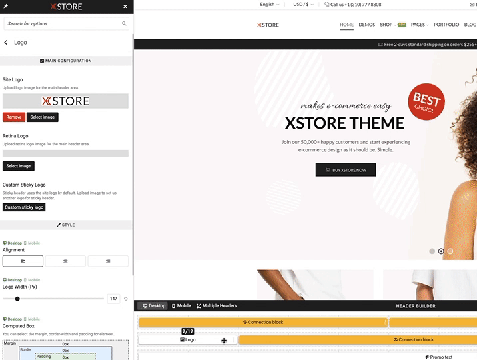Expand the SHOP menu
The width and height of the screenshot is (477, 360).
pyautogui.click(x=388, y=25)
